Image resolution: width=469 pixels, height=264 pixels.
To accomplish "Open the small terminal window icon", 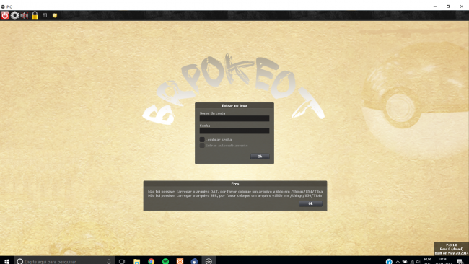I will point(45,15).
